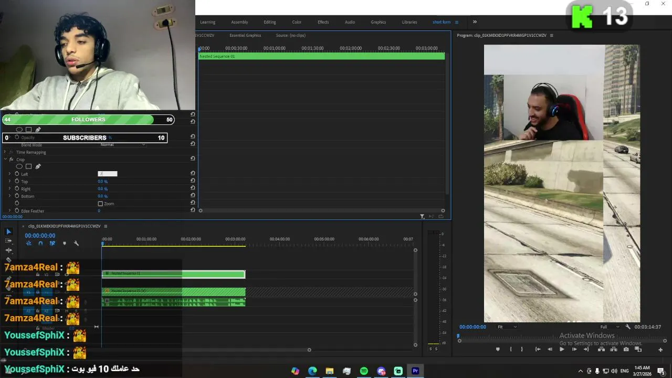672x378 pixels.
Task: Switch to the Learning workspace
Action: (x=208, y=22)
